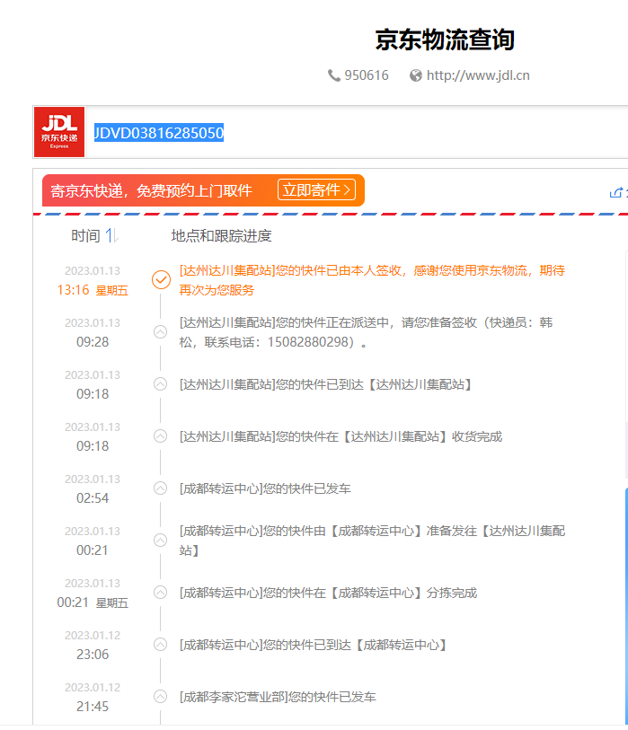Click marker icon for 收货完成 entry
Screen dimensions: 628x730
pos(160,436)
